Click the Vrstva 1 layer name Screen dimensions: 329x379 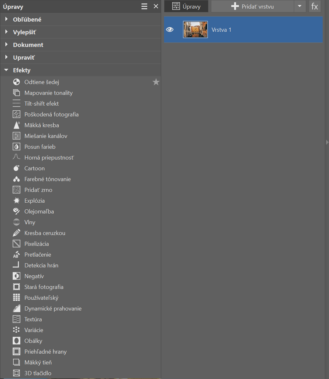[x=221, y=30]
